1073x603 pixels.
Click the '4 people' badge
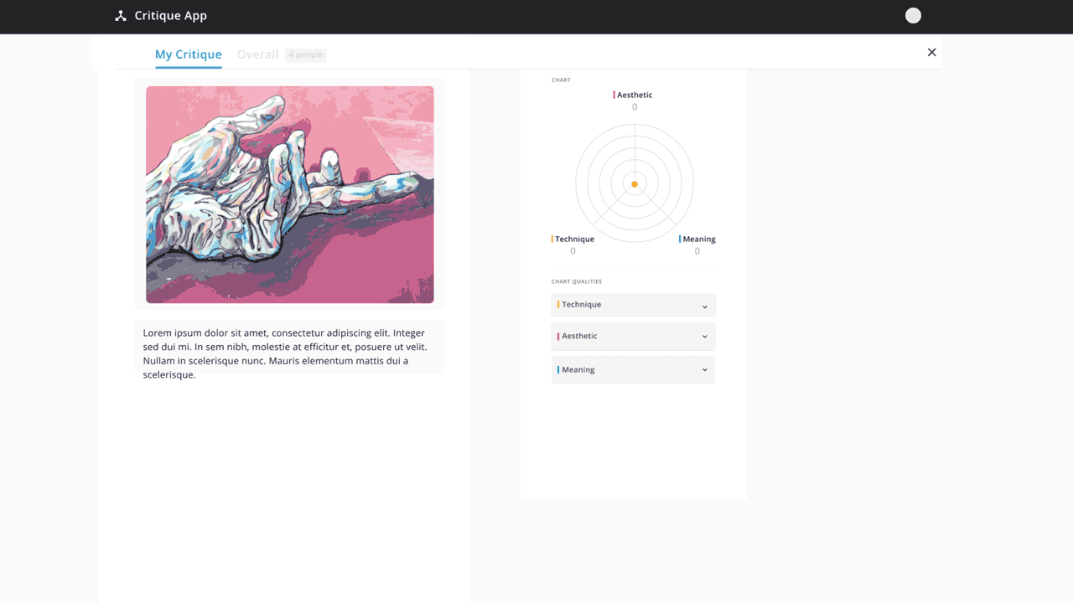(x=305, y=55)
